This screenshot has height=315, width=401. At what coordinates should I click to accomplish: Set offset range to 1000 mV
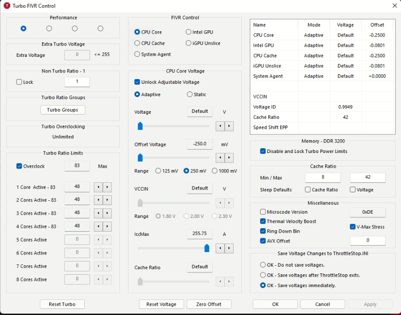[x=224, y=171]
